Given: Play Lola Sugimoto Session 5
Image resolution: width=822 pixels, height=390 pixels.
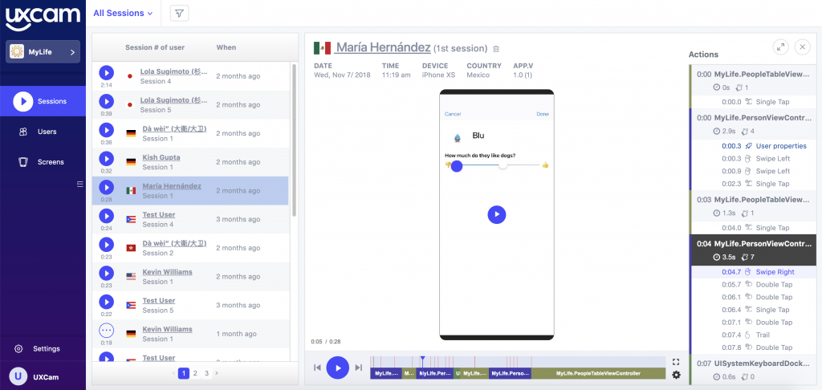Looking at the screenshot, I should click(107, 101).
